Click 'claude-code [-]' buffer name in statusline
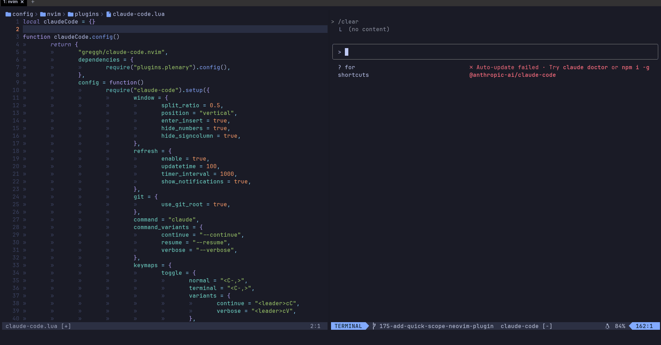Viewport: 661px width, 345px height. pyautogui.click(x=527, y=326)
